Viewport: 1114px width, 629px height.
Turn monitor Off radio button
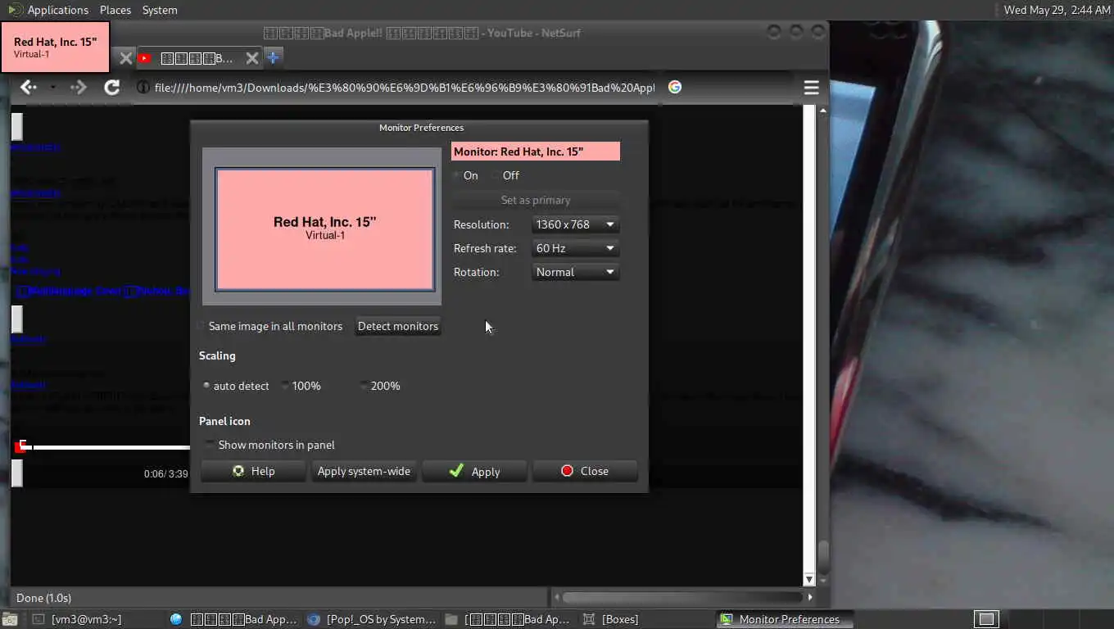point(505,175)
